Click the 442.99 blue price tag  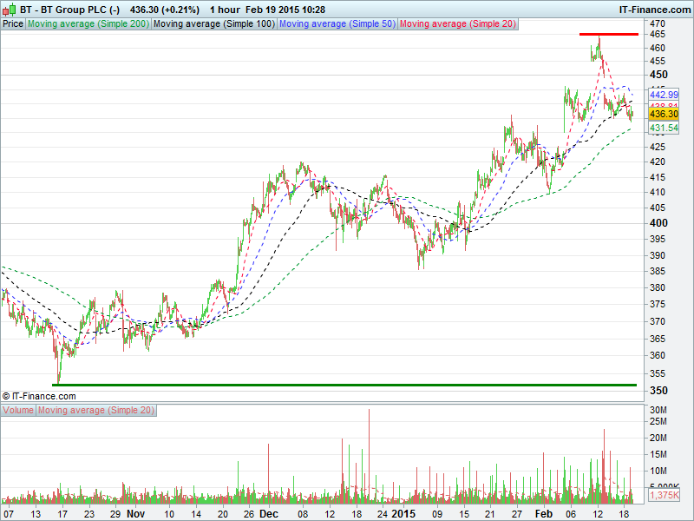tap(663, 94)
